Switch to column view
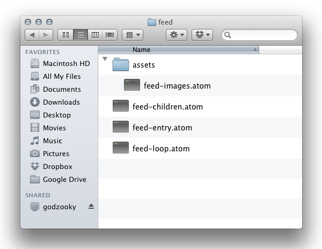 pyautogui.click(x=95, y=35)
